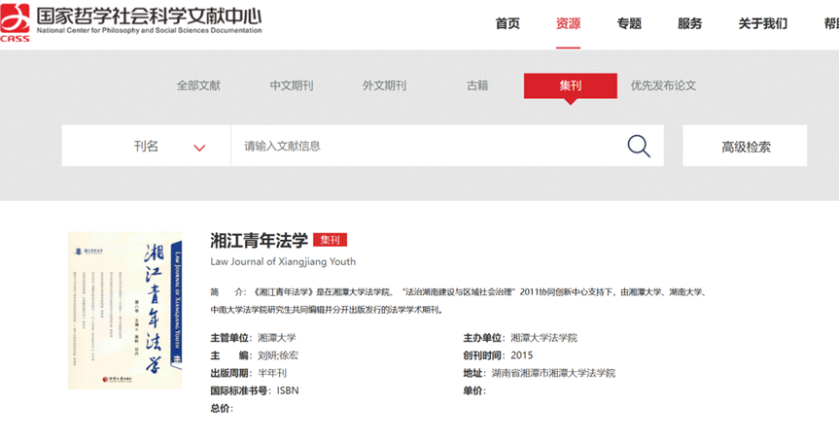This screenshot has width=839, height=439.
Task: Switch to the 全部文献 tab
Action: [198, 85]
